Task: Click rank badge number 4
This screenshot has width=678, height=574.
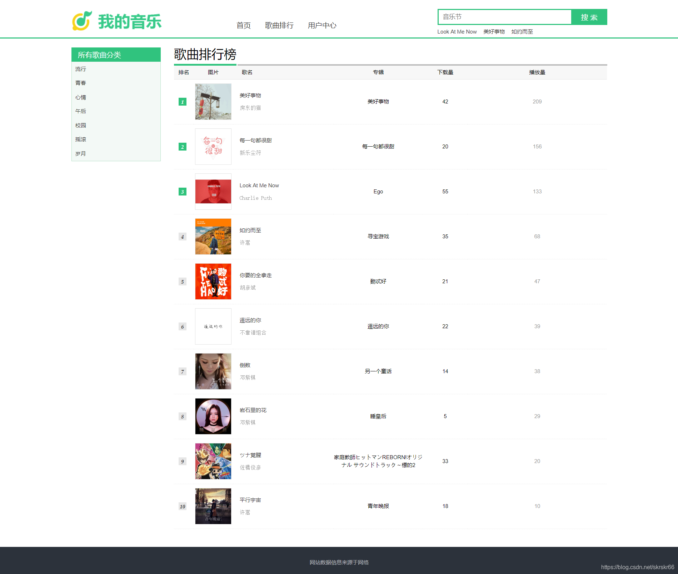Action: [x=183, y=237]
